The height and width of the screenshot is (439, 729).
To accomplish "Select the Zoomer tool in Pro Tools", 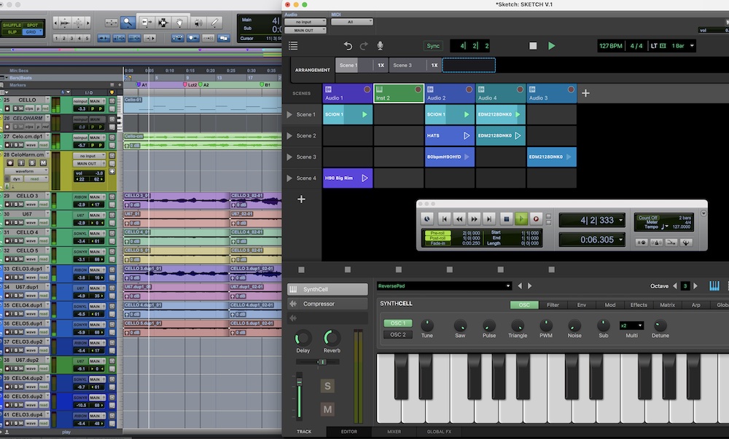I will coord(128,23).
